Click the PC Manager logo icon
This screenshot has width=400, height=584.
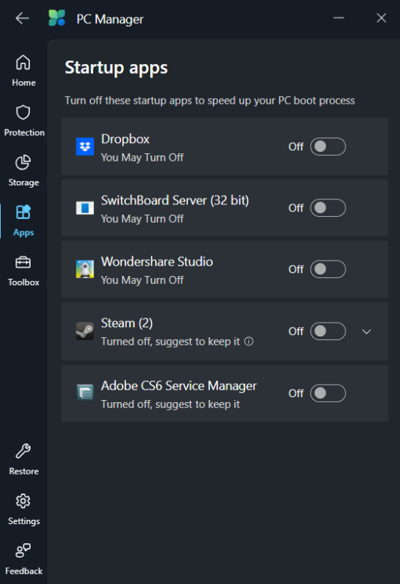click(57, 18)
